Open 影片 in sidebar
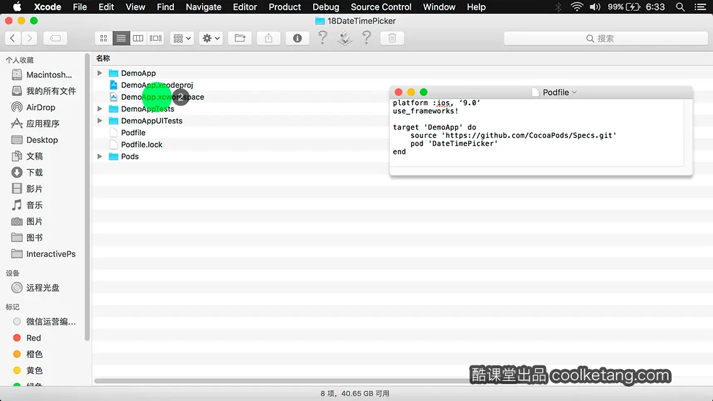This screenshot has width=713, height=401. coord(27,189)
